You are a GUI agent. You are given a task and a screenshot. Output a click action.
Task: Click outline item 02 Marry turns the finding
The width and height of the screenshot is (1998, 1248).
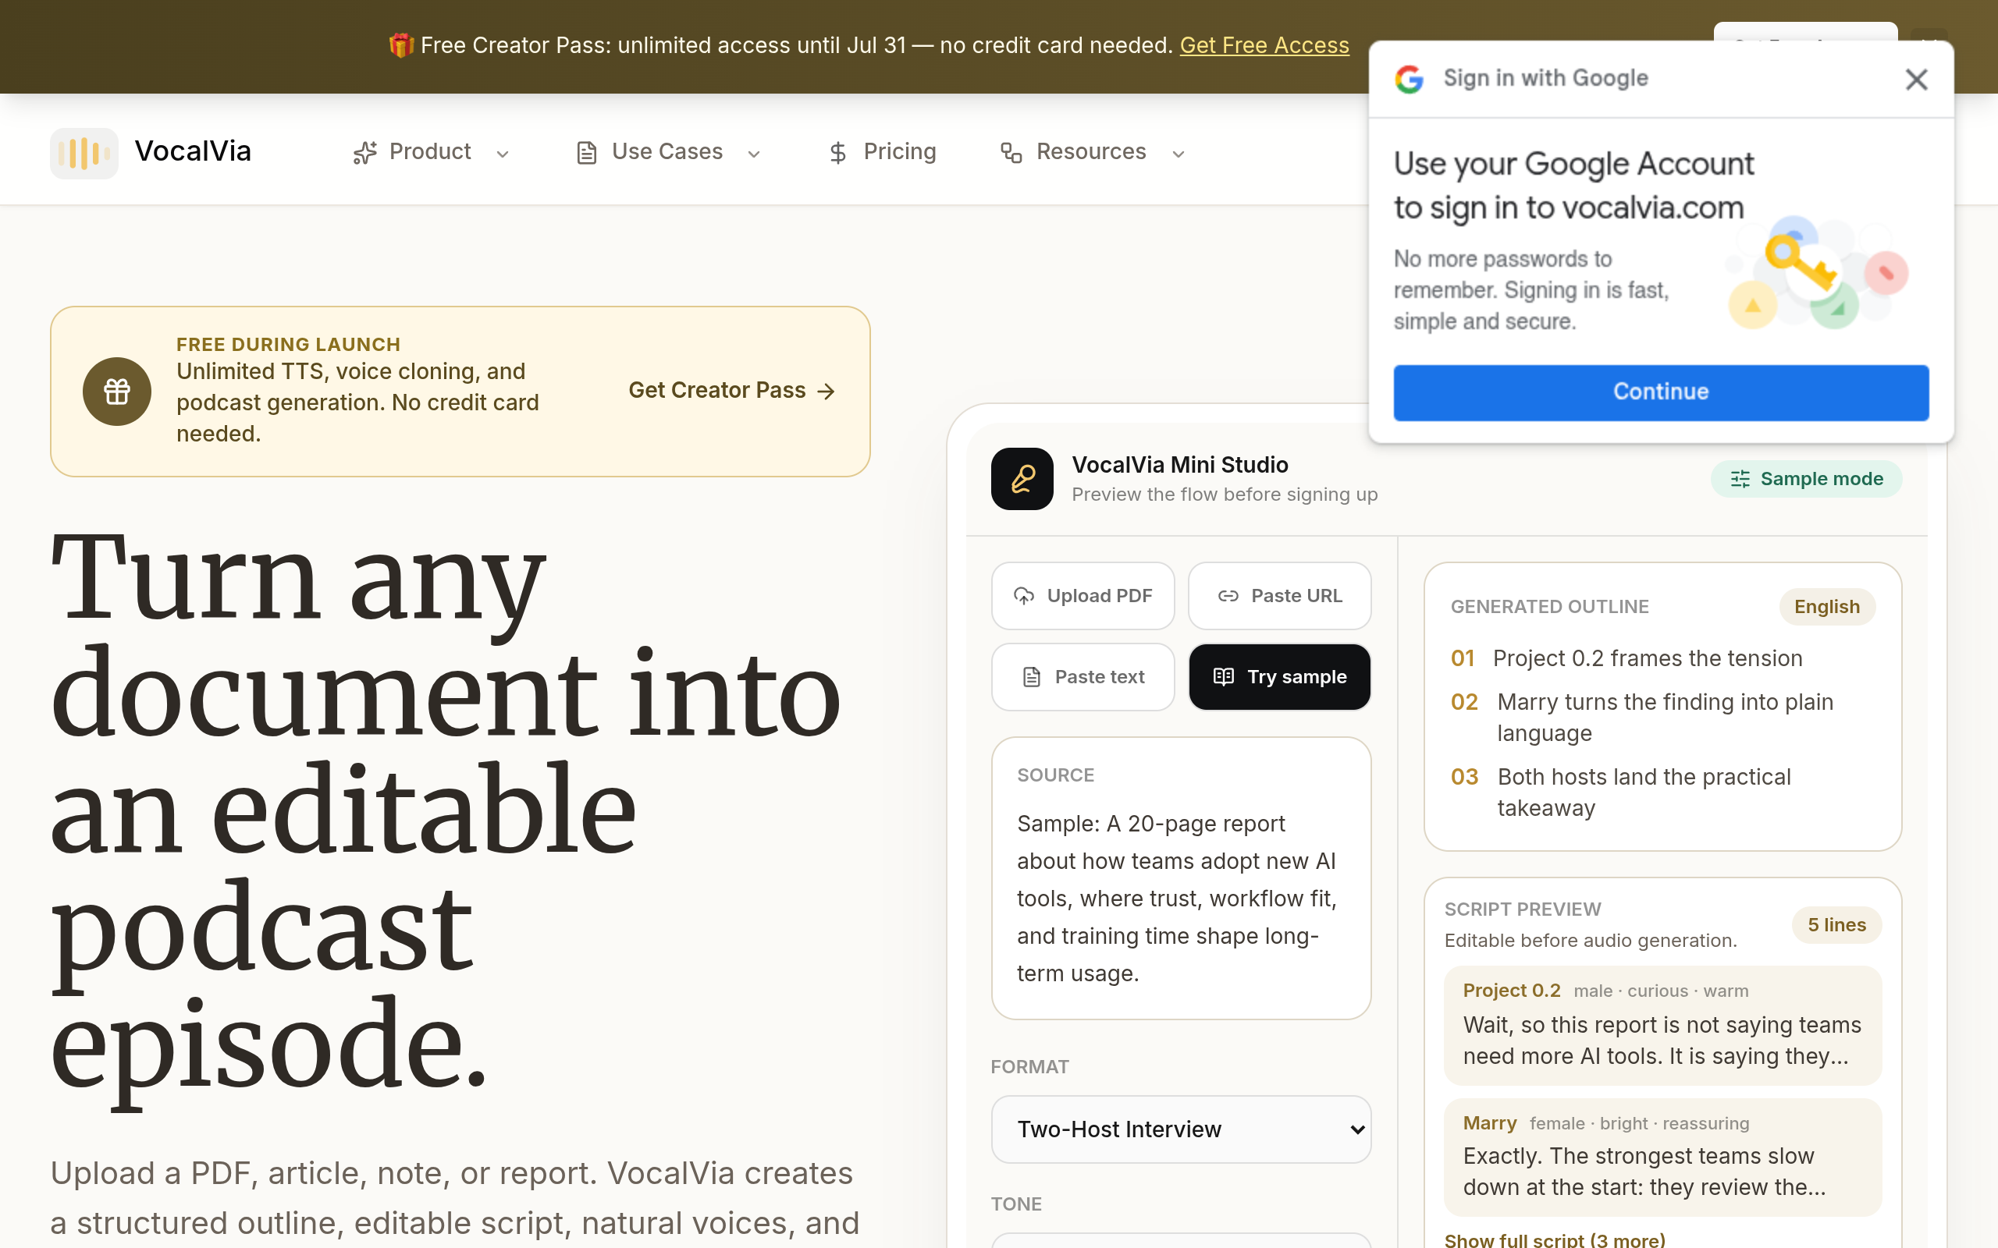[x=1643, y=718]
